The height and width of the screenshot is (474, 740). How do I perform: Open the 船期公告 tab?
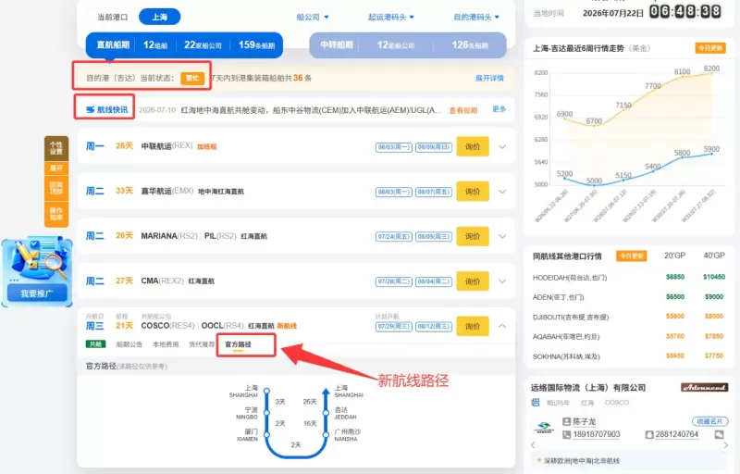[129, 344]
